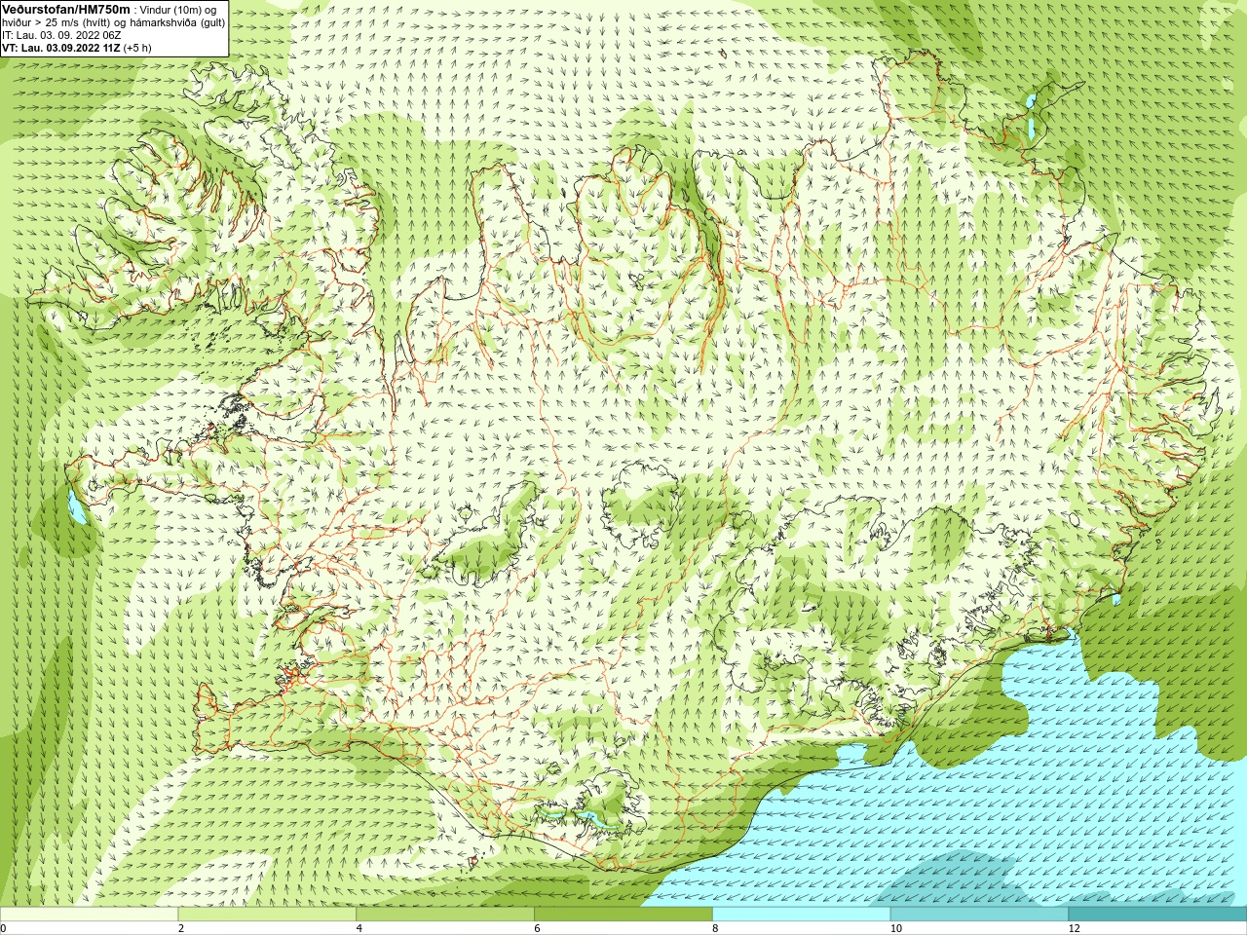Click the 'Veðurstofan/HM750m' title in the legend
Image resolution: width=1247 pixels, height=935 pixels.
coord(65,10)
